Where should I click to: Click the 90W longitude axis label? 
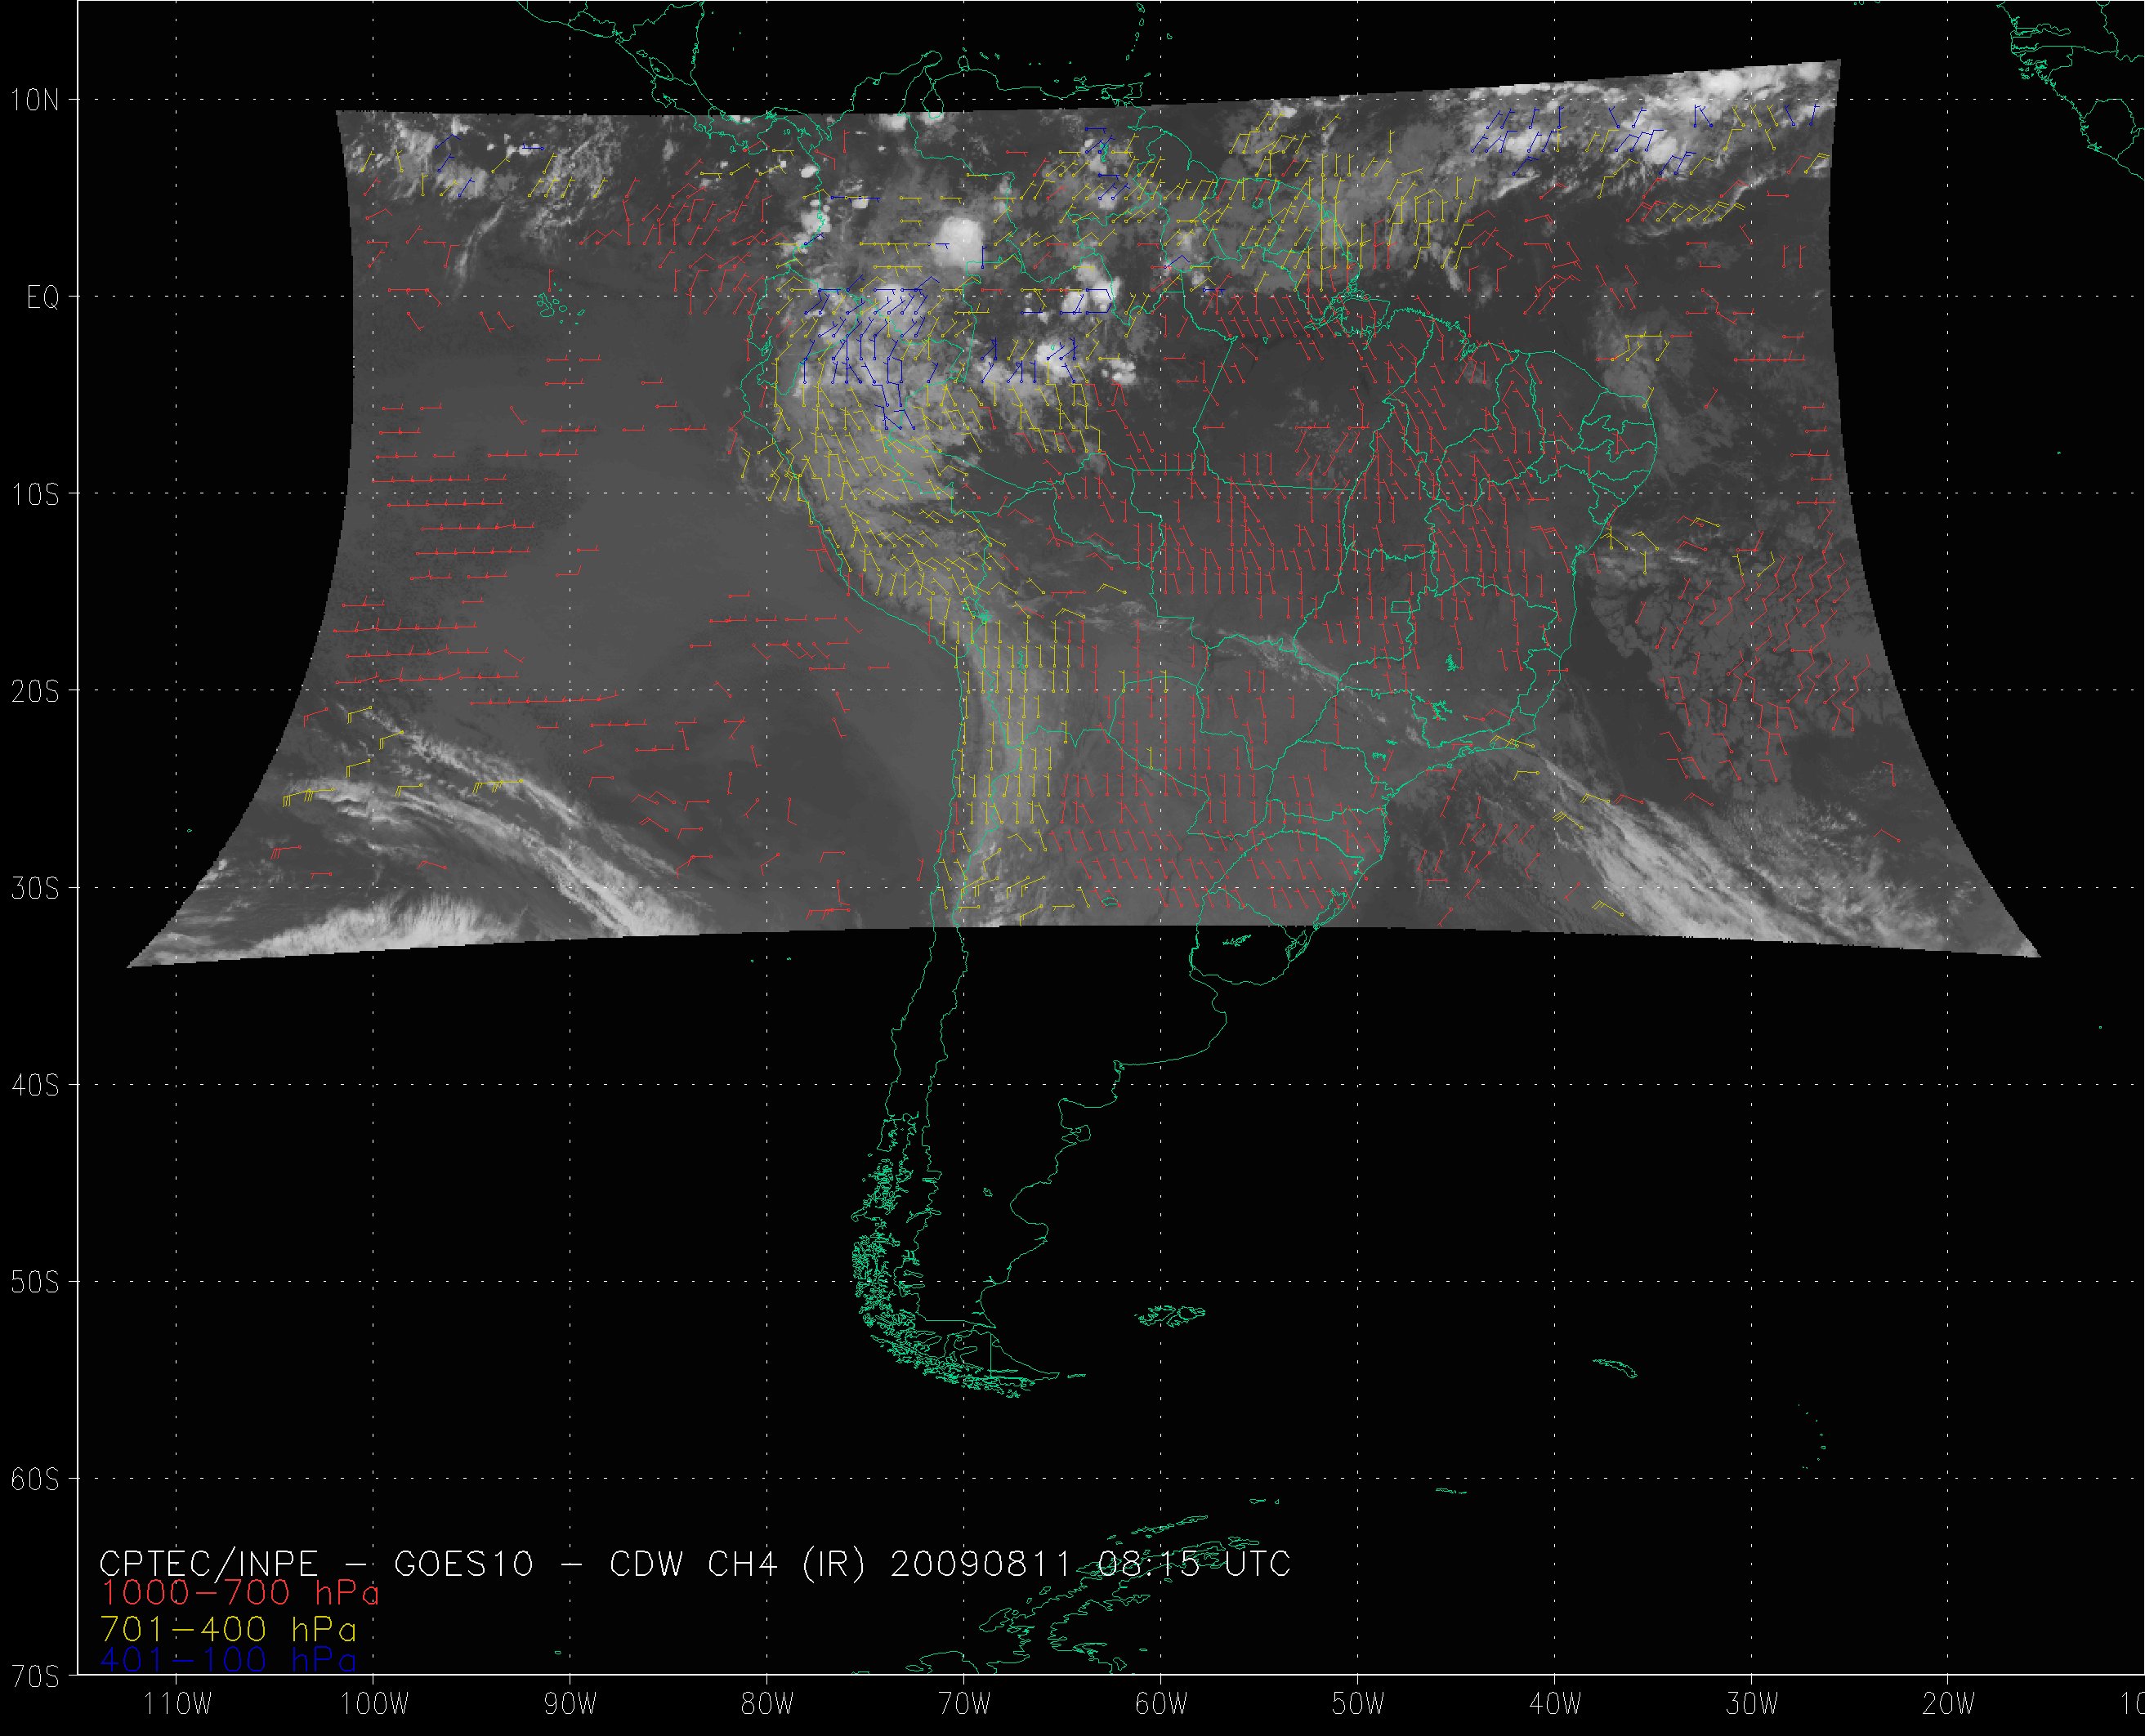click(572, 1704)
